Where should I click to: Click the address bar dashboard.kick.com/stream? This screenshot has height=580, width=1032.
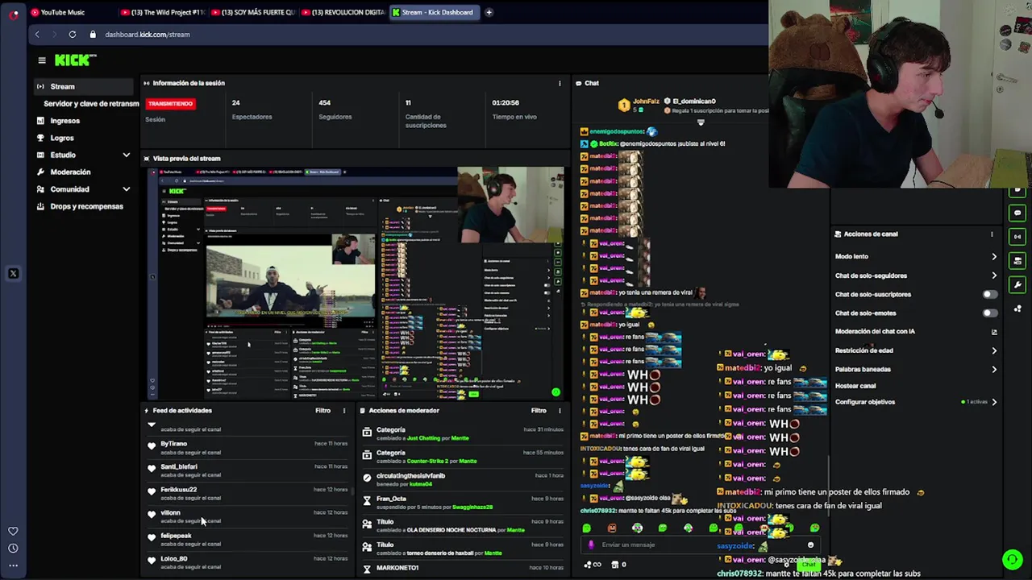coord(147,35)
